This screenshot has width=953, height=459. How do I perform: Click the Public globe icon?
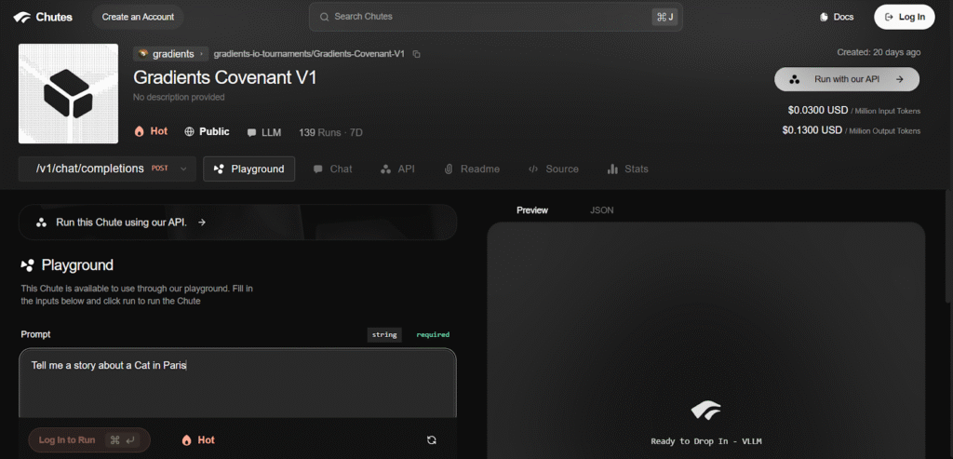[190, 131]
